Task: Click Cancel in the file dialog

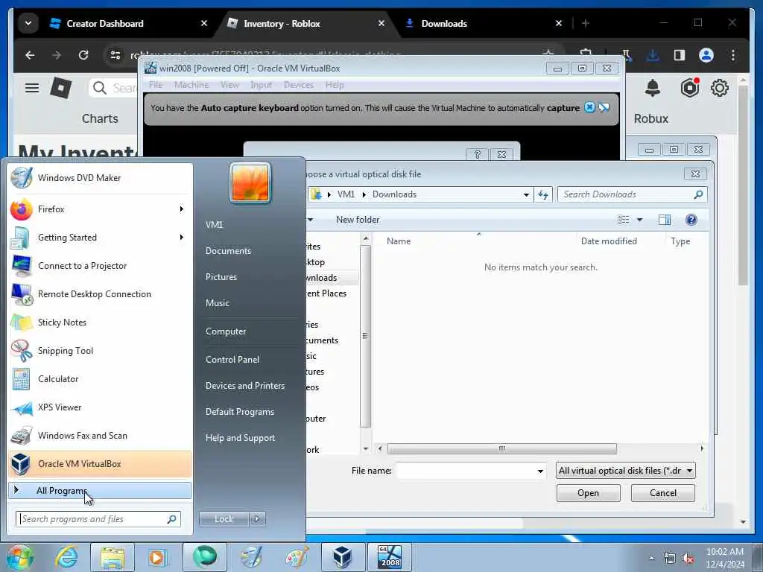Action: [x=662, y=493]
